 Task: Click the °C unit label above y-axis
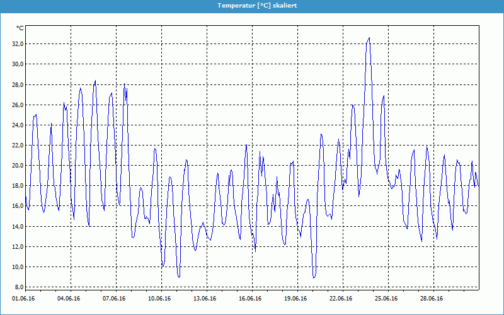click(x=20, y=28)
